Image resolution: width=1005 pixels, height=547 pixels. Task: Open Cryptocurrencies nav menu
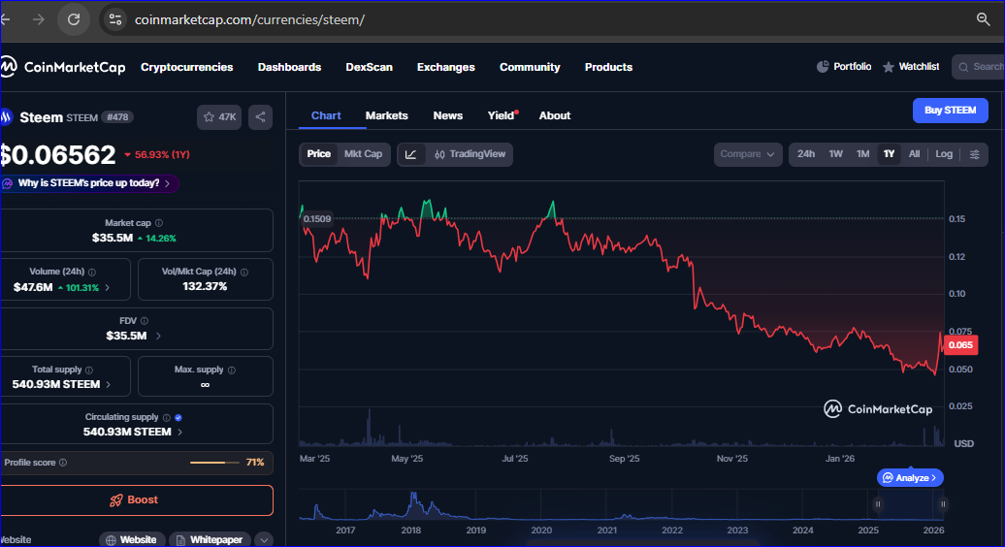click(x=186, y=67)
